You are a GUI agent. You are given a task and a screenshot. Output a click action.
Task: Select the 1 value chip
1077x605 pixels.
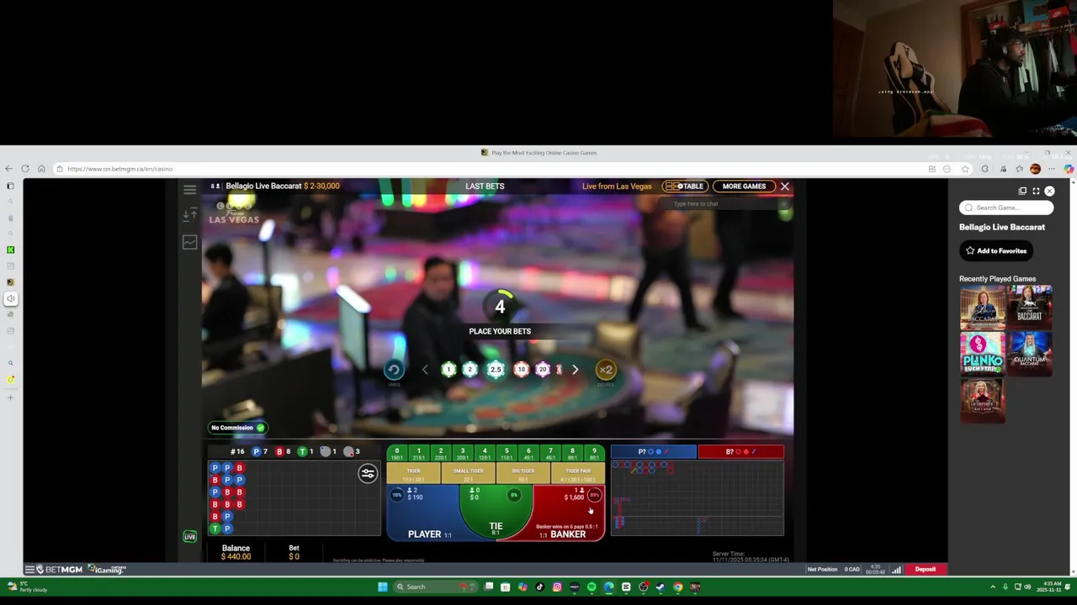tap(448, 370)
